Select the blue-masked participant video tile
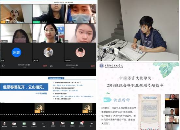 (80, 14)
